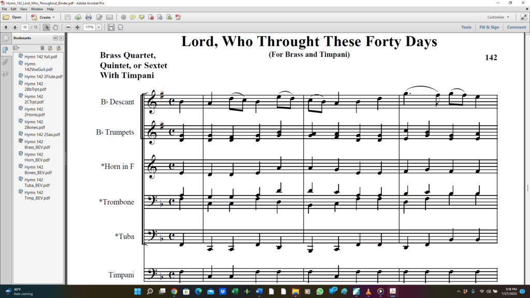Click the rotate or extract page icon
Image resolution: width=530 pixels, height=298 pixels.
coord(160,17)
